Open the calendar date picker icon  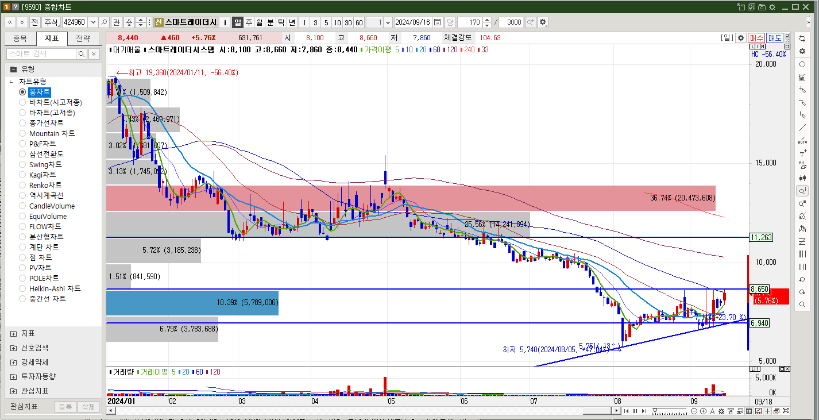click(437, 22)
